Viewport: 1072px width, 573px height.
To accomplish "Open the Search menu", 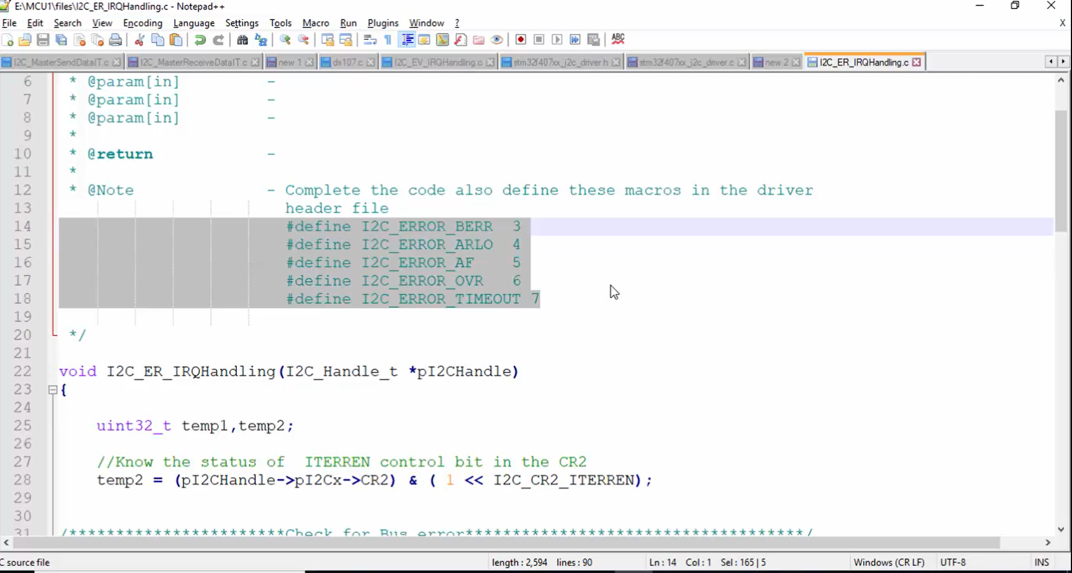I will click(68, 23).
